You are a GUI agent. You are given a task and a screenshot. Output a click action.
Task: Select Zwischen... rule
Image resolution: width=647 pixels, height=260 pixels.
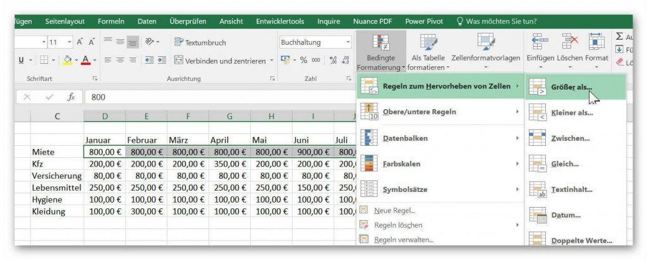(x=576, y=138)
